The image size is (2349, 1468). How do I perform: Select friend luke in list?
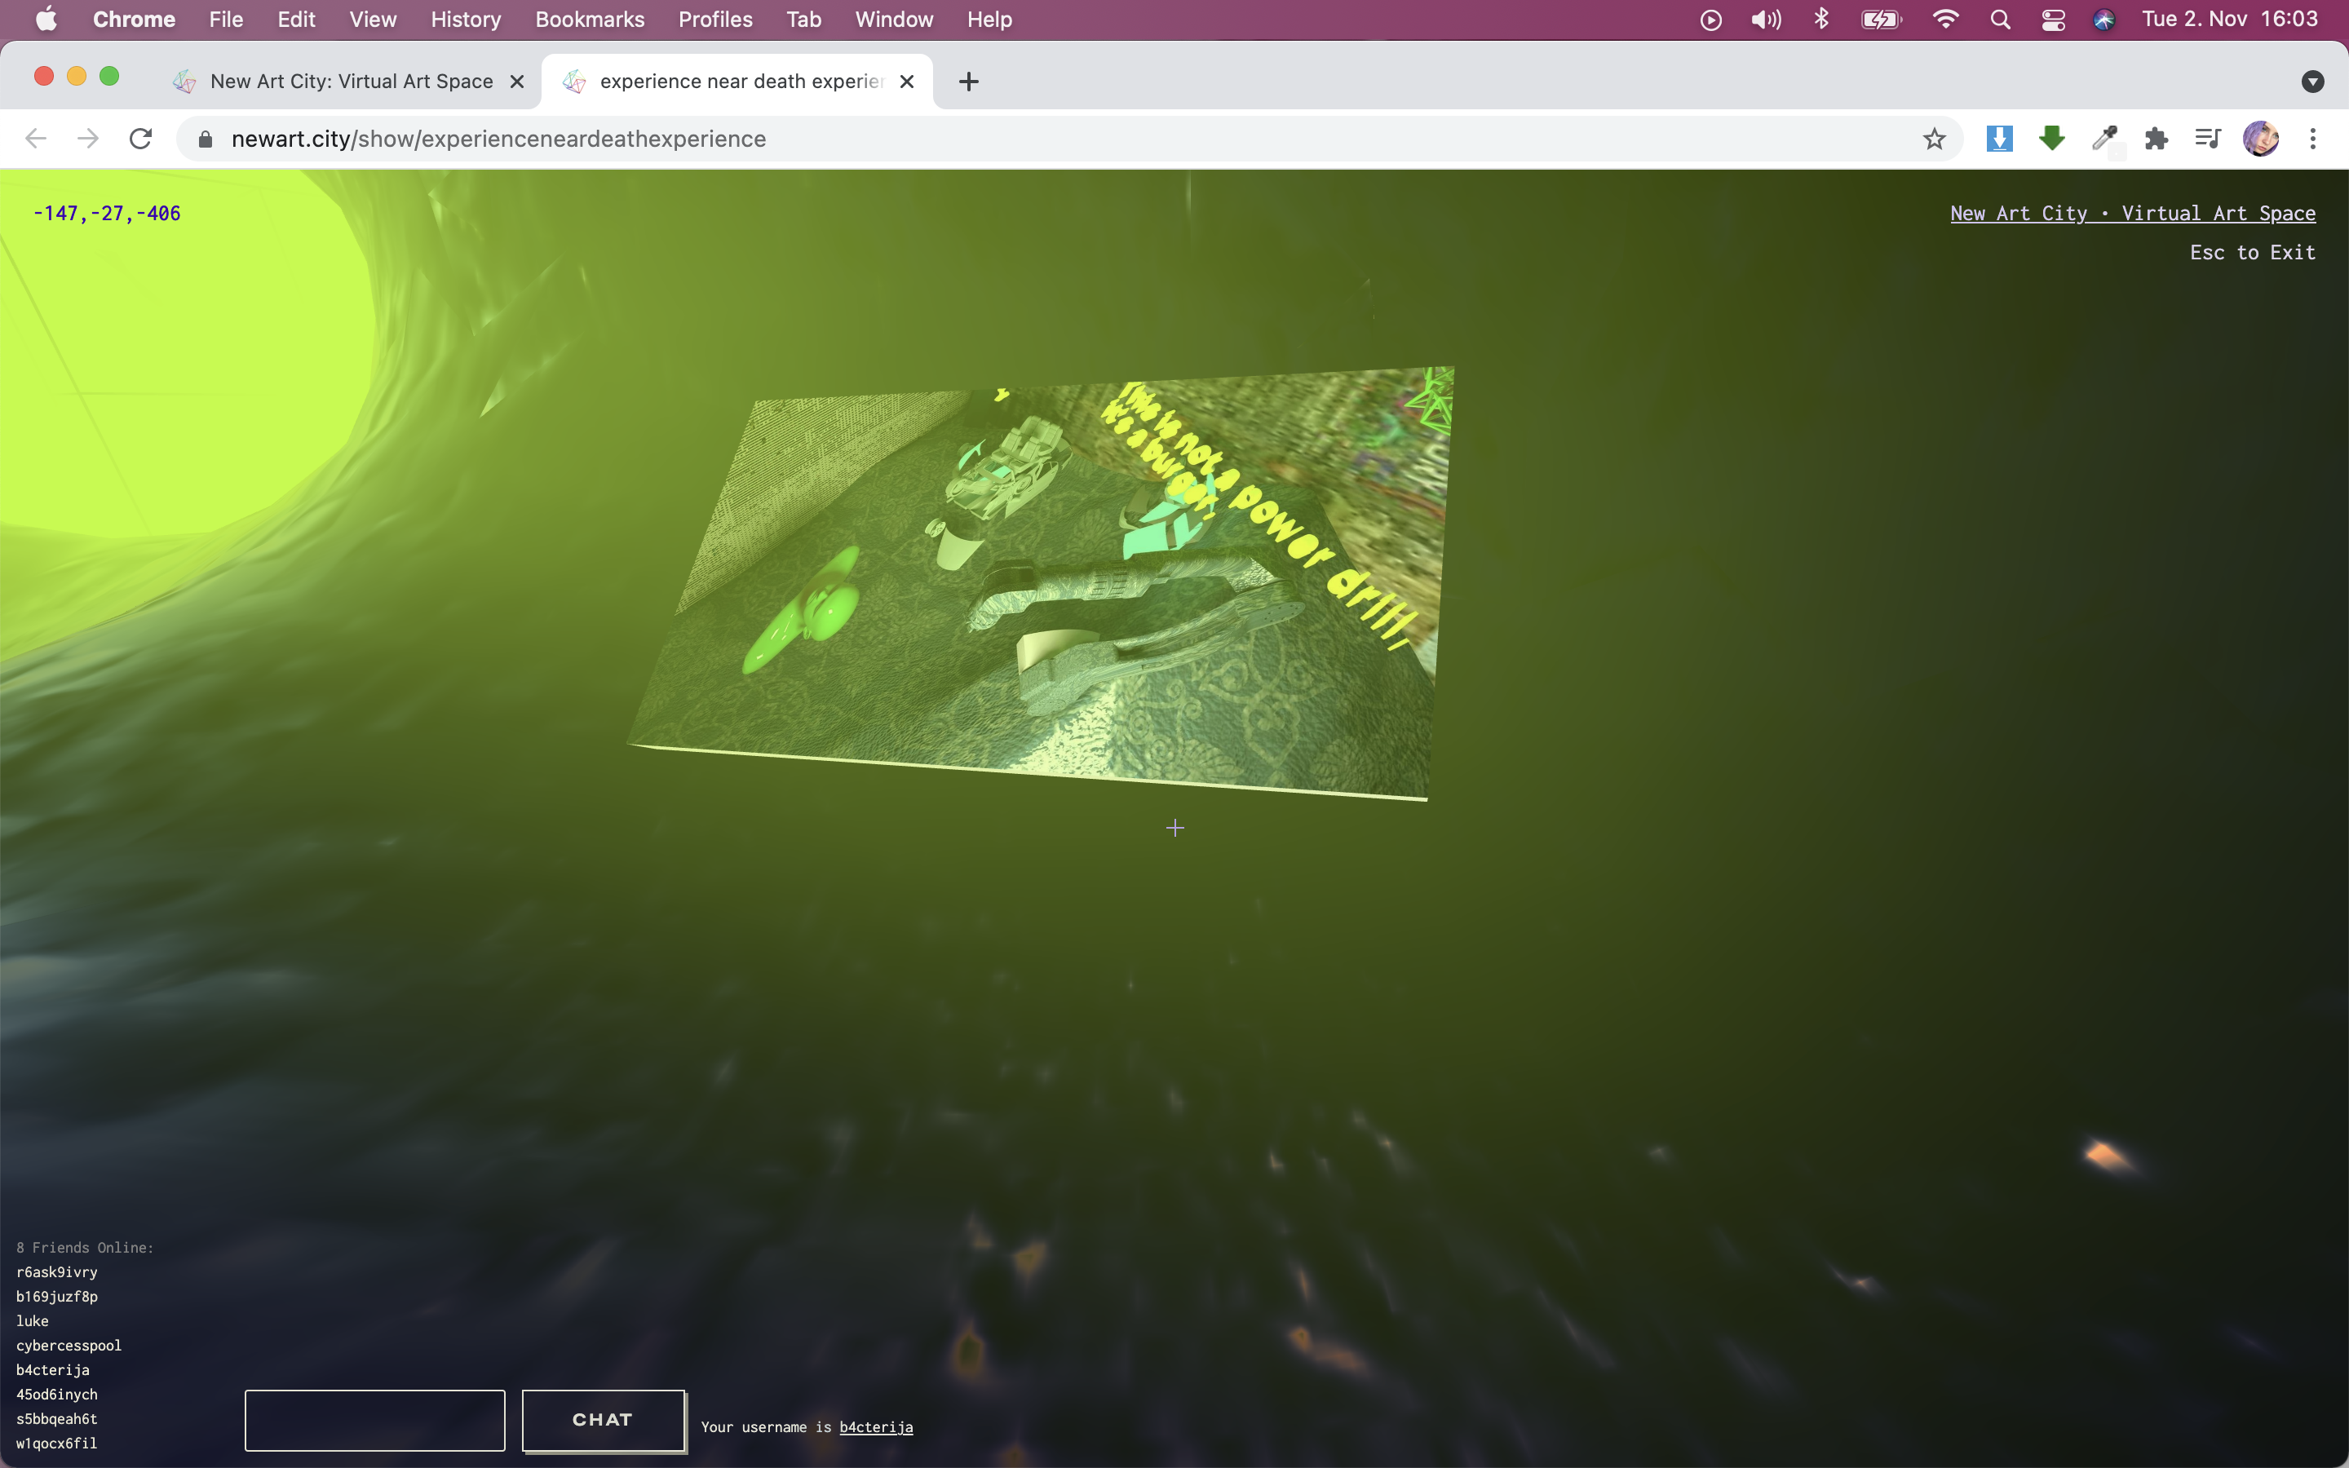click(32, 1320)
